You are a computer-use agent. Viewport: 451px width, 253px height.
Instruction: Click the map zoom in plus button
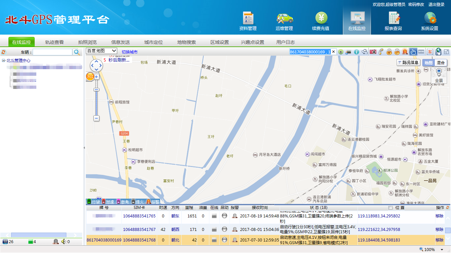[96, 77]
